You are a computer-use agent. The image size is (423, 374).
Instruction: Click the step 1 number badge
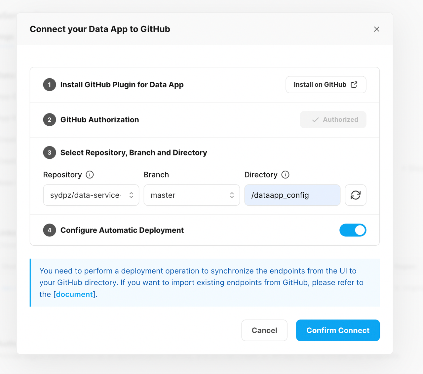50,85
